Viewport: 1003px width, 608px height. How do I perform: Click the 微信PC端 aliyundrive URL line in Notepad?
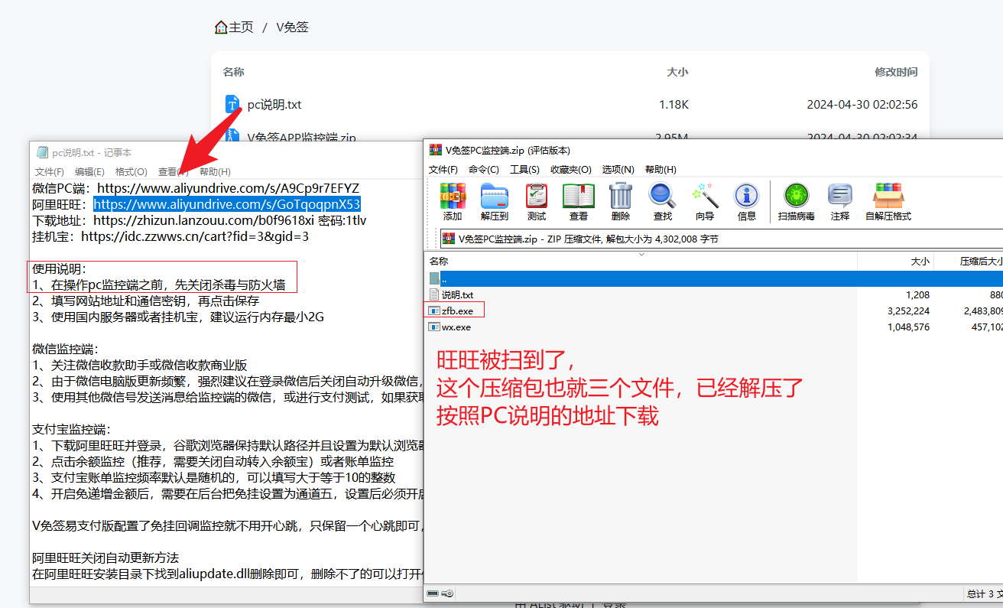tap(196, 188)
